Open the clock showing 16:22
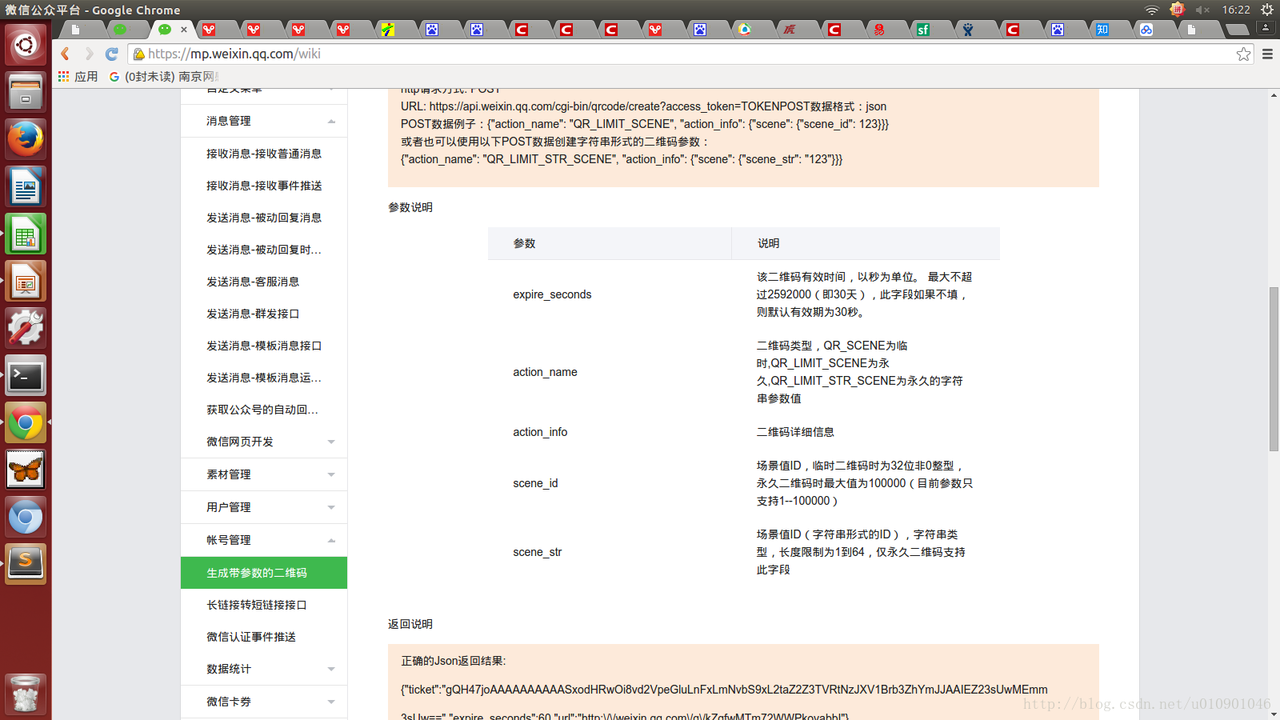Viewport: 1280px width, 720px height. click(1236, 10)
